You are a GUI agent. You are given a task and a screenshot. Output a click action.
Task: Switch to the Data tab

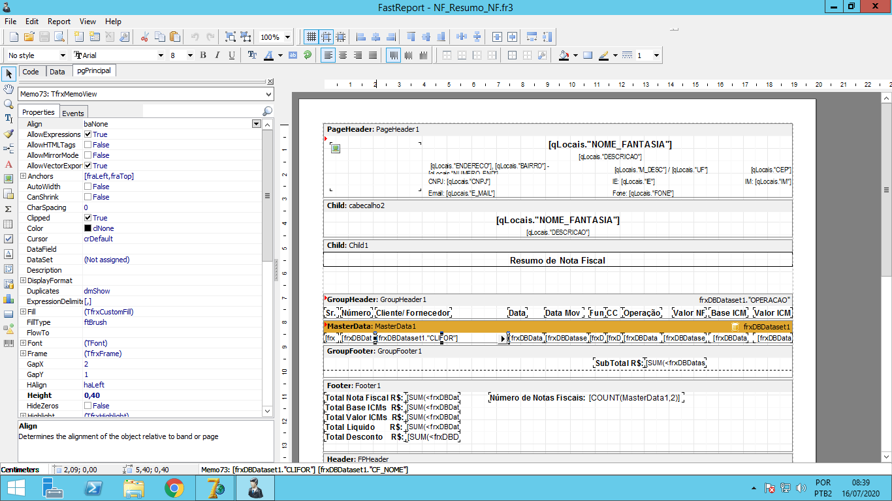[x=57, y=72]
